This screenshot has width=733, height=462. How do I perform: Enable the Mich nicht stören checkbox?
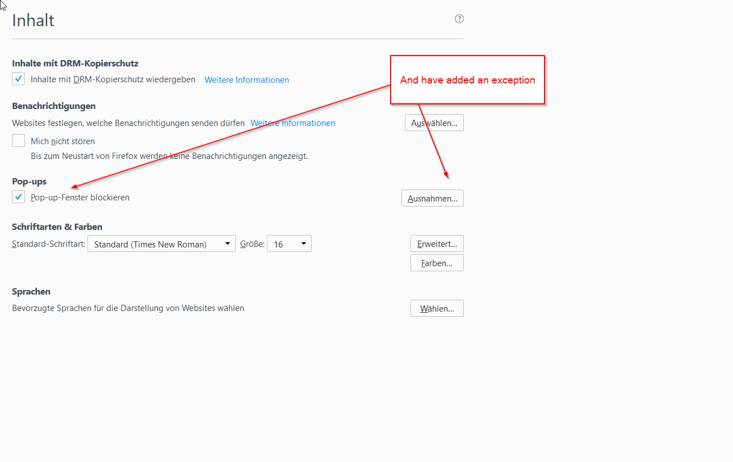click(x=19, y=141)
